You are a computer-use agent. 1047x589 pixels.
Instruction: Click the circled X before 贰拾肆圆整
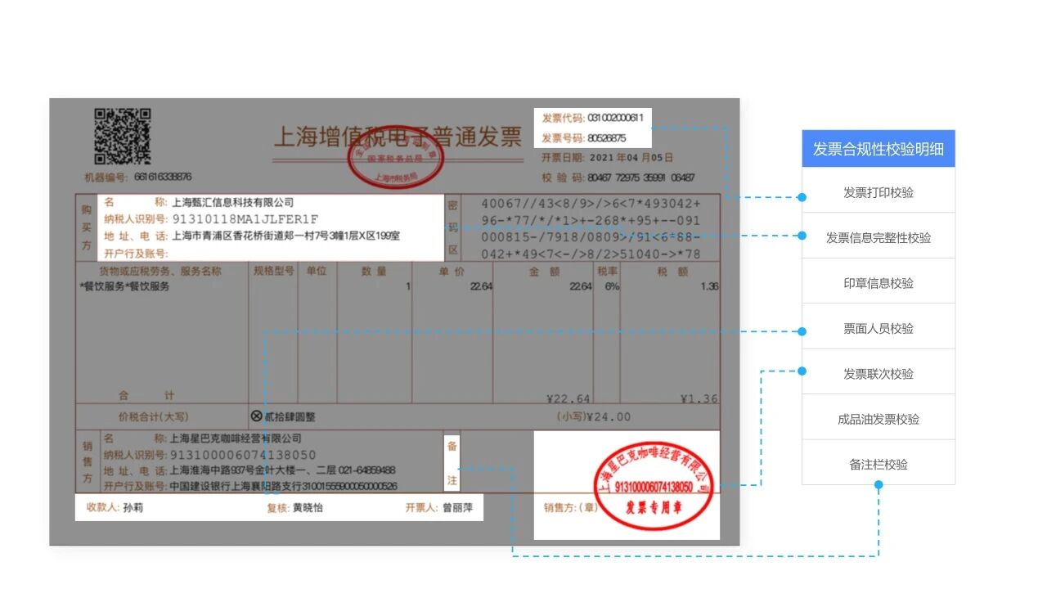pos(257,416)
